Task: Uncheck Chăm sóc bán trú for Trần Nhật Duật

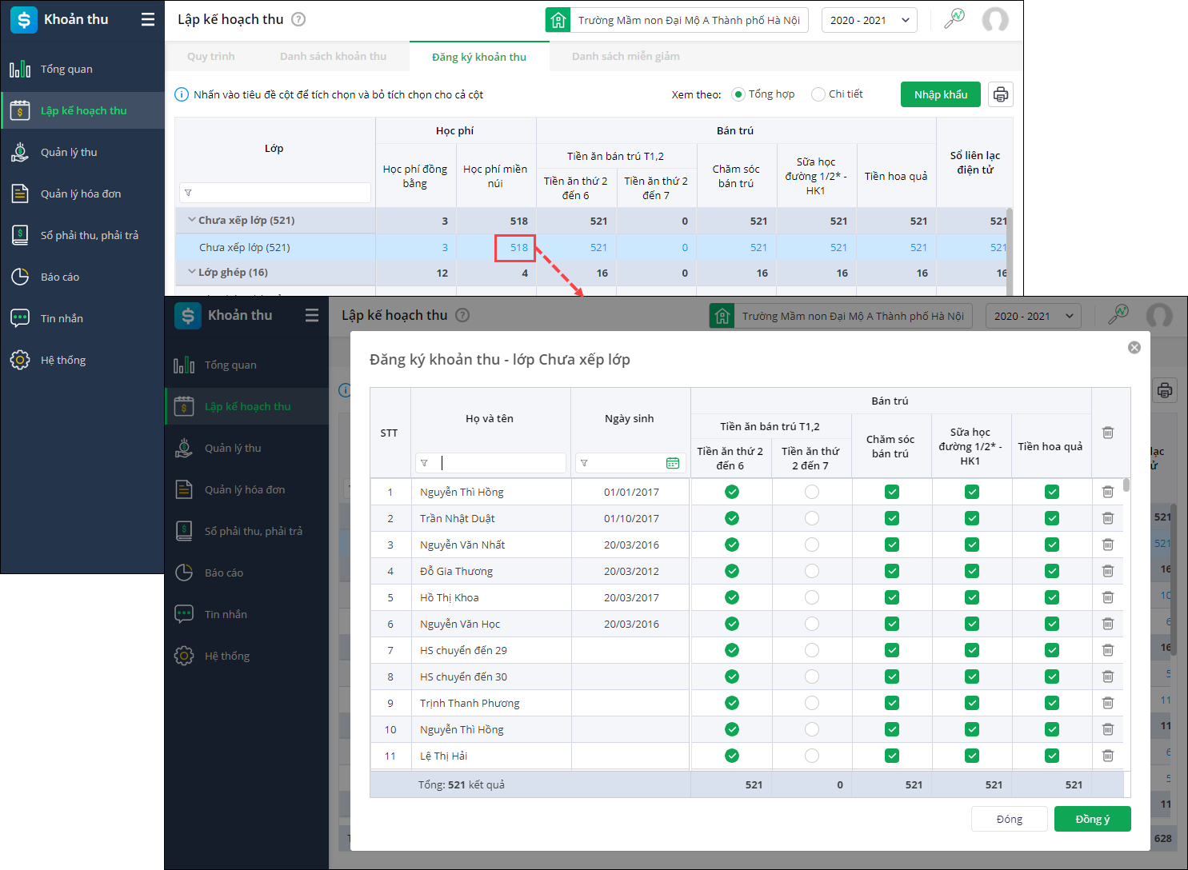Action: pyautogui.click(x=891, y=518)
